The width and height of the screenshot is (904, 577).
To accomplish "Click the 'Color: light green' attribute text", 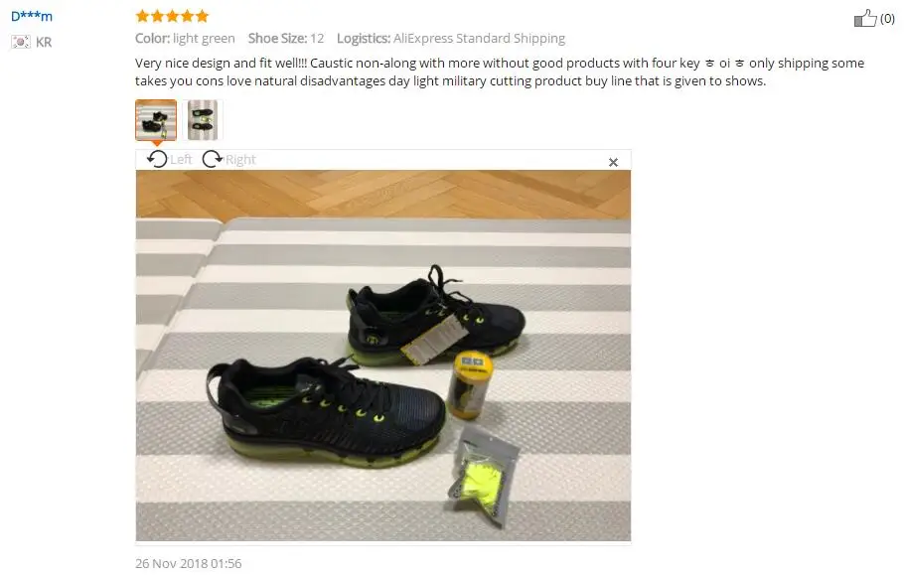I will (x=185, y=39).
